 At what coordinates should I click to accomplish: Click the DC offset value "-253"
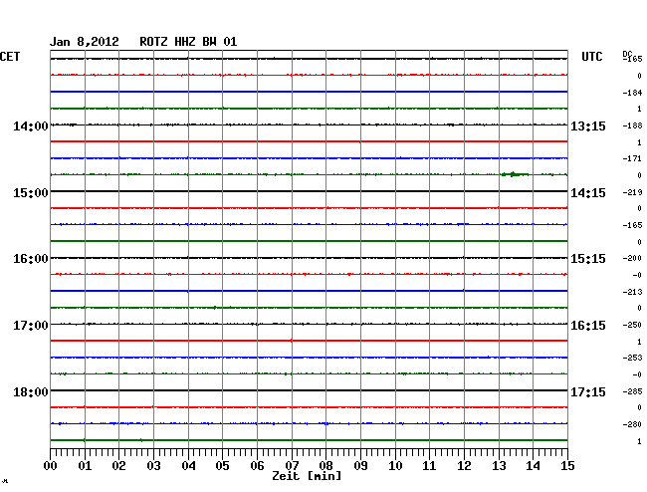pyautogui.click(x=632, y=358)
